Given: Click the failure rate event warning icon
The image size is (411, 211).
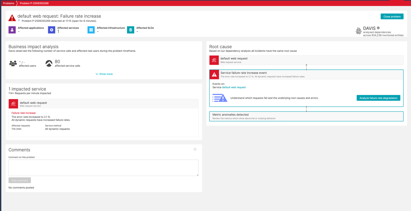Looking at the screenshot, I should 214,75.
